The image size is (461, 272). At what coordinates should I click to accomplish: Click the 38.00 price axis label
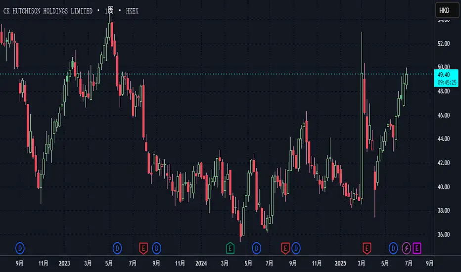[x=443, y=211]
